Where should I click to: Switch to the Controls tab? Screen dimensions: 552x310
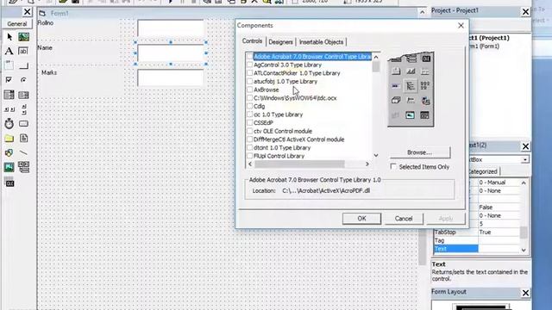[x=252, y=41]
